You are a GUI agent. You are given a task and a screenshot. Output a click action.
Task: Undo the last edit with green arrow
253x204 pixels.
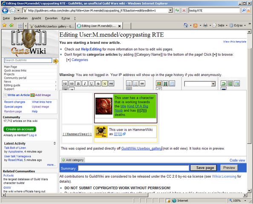[x=224, y=84]
